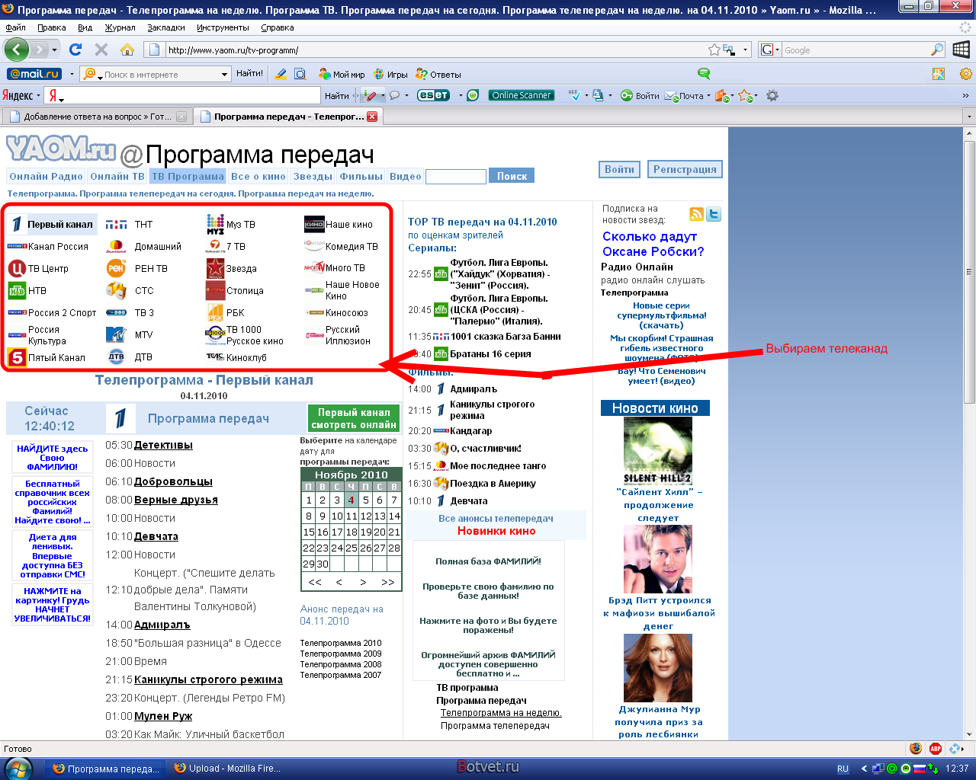Go to the Home page icon
Image resolution: width=976 pixels, height=780 pixels.
(x=127, y=50)
